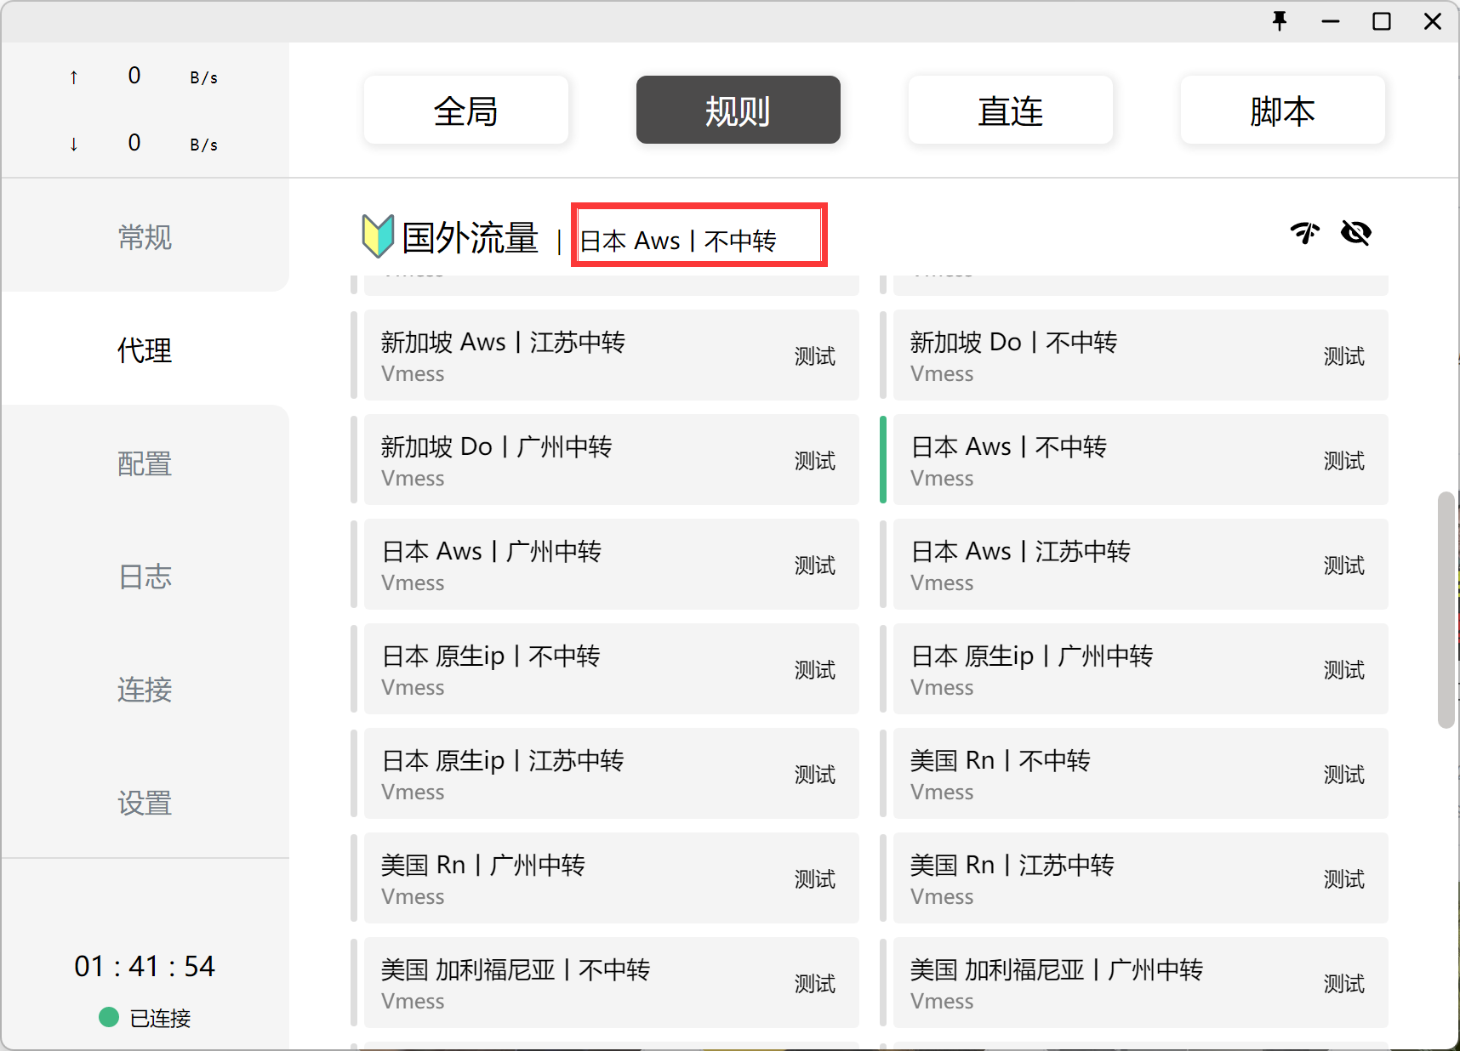Click 测试 for 新加坡 Aws | 江苏中转
Viewport: 1460px width, 1051px height.
[x=815, y=356]
